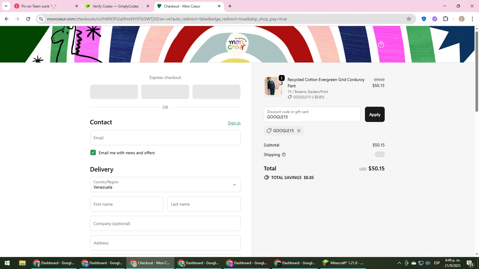Focus the First name field
Screen dimensions: 479x269
click(x=126, y=204)
